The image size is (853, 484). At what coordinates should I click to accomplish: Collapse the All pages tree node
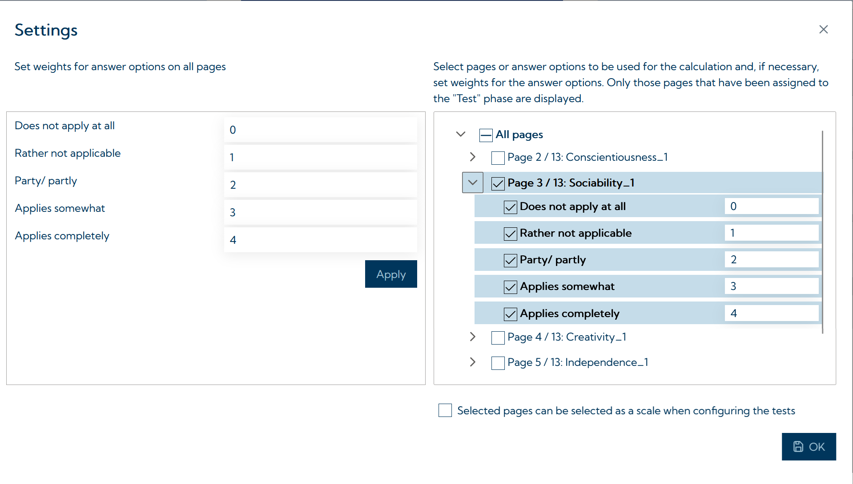point(461,134)
